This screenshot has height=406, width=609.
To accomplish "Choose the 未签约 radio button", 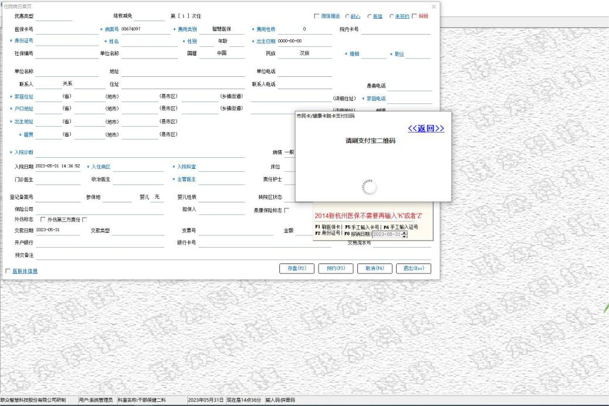I will click(x=391, y=16).
